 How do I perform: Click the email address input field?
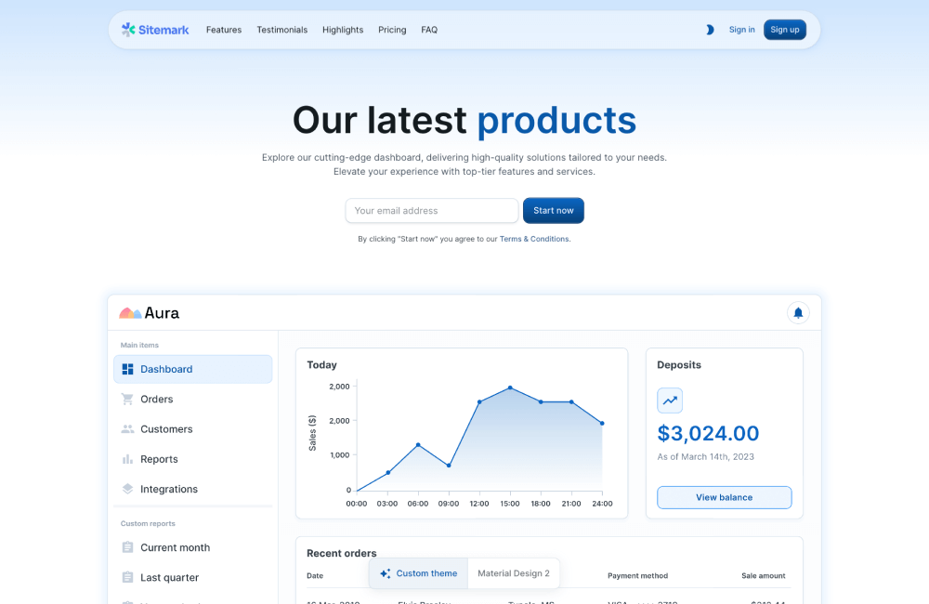tap(431, 210)
